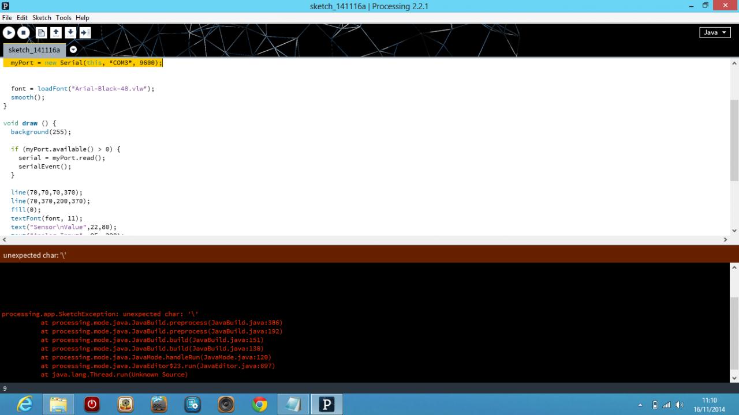Open Google Chrome from the taskbar

pos(260,405)
